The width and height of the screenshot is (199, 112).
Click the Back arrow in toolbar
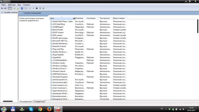coord(2,8)
